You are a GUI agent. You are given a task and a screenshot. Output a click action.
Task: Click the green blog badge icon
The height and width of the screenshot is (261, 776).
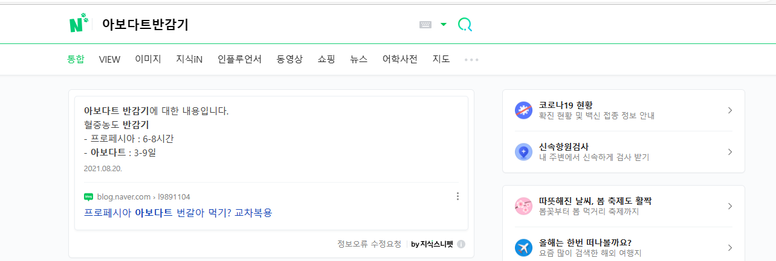(x=89, y=197)
